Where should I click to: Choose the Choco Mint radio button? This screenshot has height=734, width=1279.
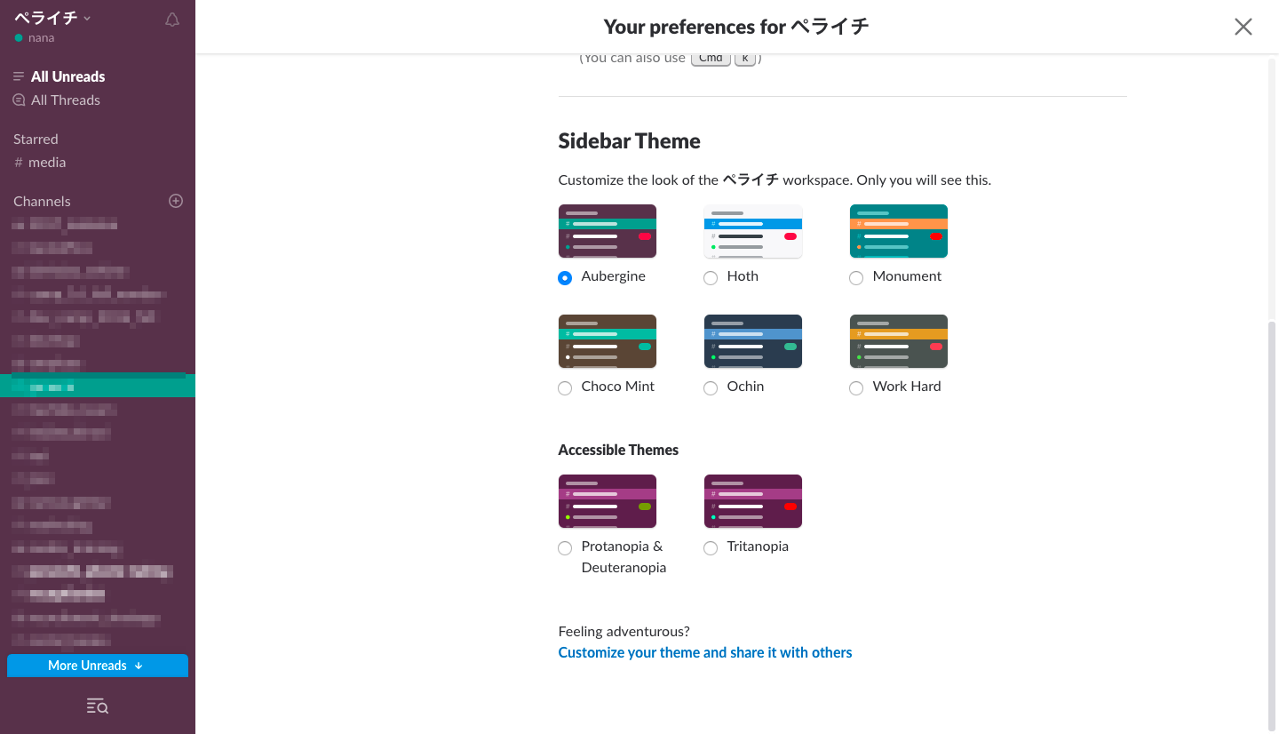pyautogui.click(x=565, y=388)
